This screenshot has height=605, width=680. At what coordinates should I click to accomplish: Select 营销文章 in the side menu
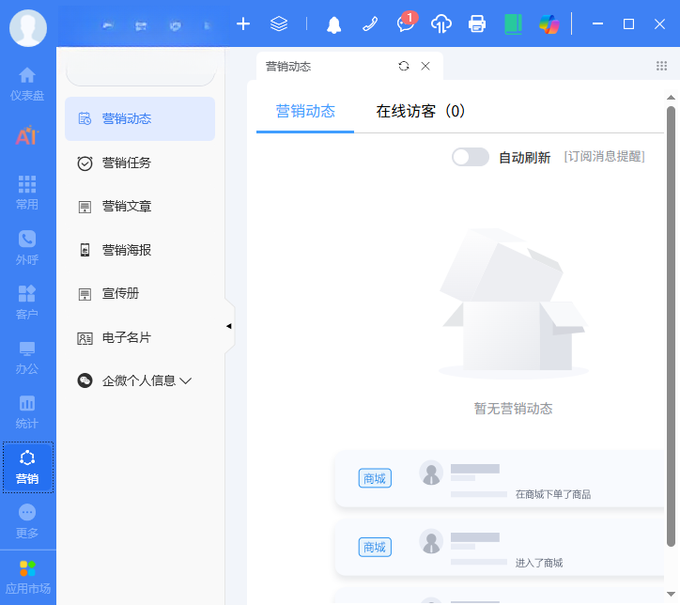pyautogui.click(x=140, y=207)
